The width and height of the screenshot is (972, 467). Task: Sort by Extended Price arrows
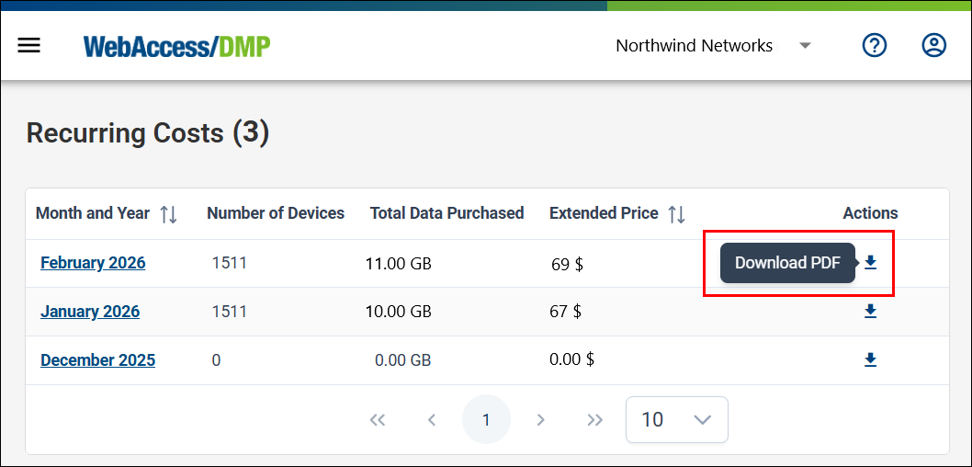676,214
